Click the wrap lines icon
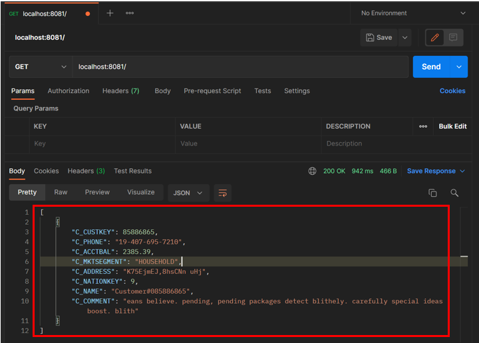 (x=222, y=193)
